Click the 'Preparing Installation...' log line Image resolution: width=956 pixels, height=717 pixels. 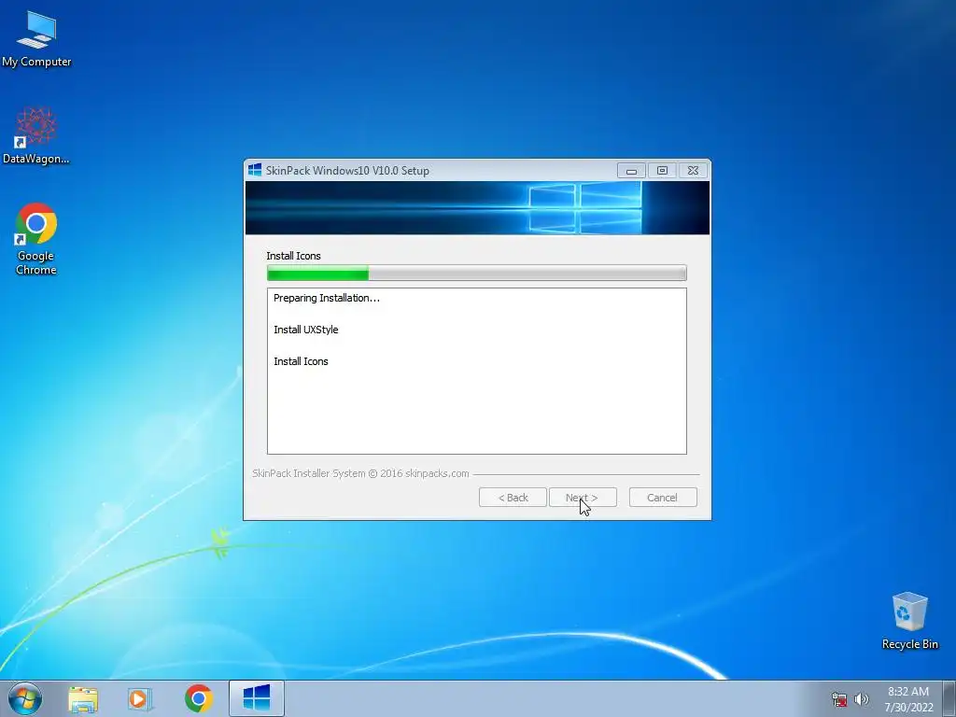coord(327,298)
